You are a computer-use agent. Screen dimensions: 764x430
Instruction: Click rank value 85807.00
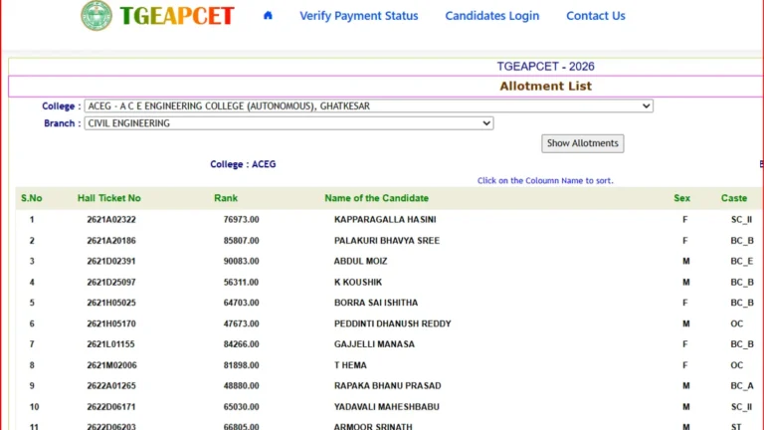point(241,240)
